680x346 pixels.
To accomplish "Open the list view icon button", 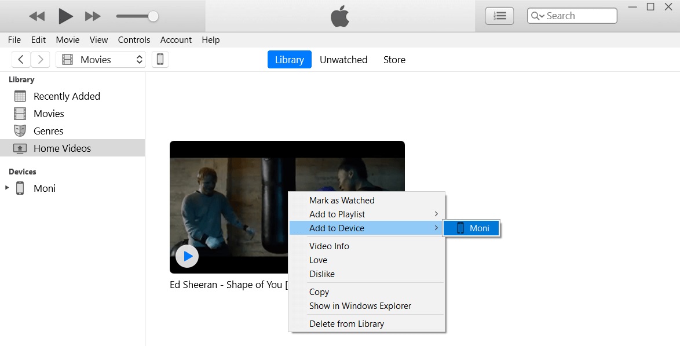I will (499, 16).
